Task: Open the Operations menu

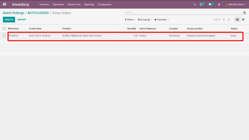Action: [x=58, y=4]
